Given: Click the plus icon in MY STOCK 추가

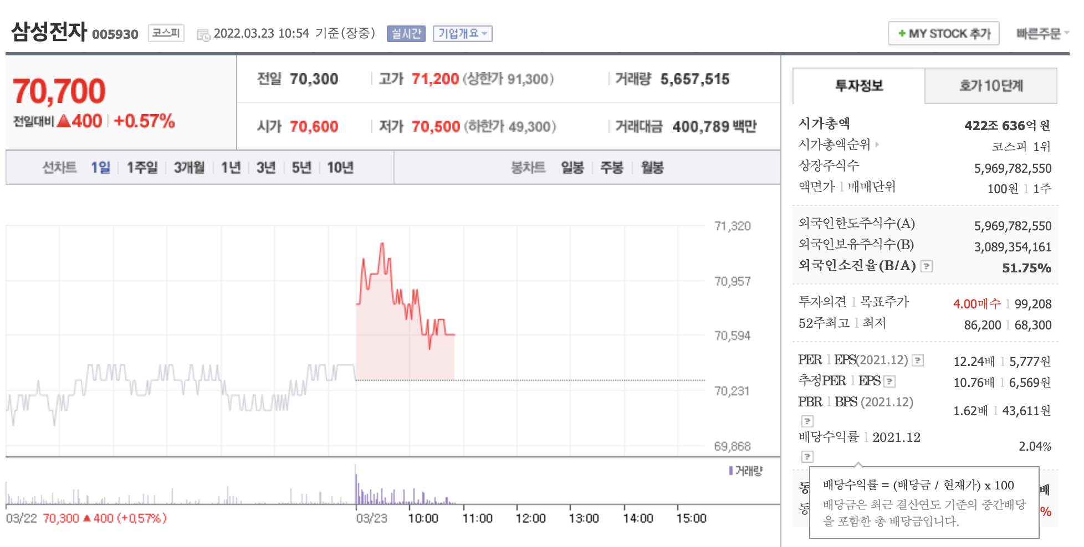Looking at the screenshot, I should pyautogui.click(x=901, y=33).
